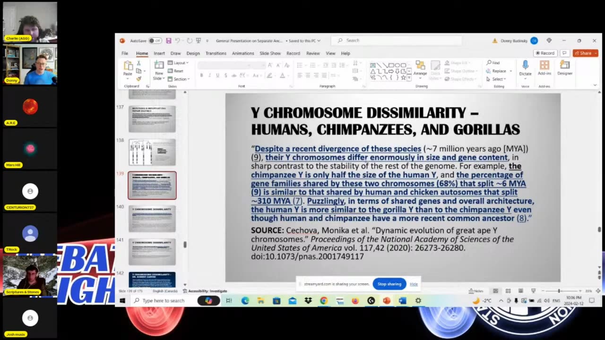Click inside the Search box
This screenshot has width=605, height=340.
pos(397,41)
